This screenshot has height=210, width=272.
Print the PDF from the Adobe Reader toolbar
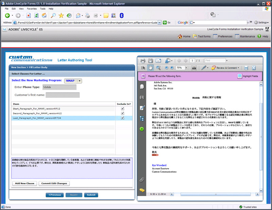tap(143, 61)
